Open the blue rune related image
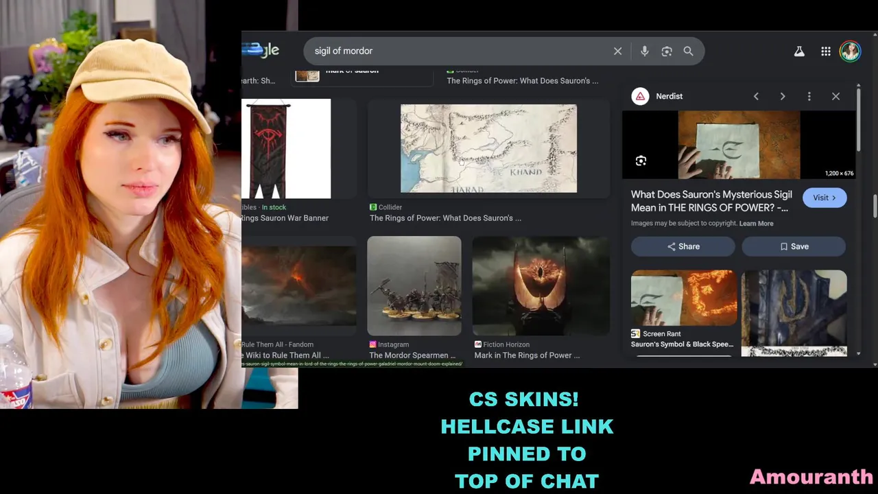The height and width of the screenshot is (494, 878). [x=794, y=312]
